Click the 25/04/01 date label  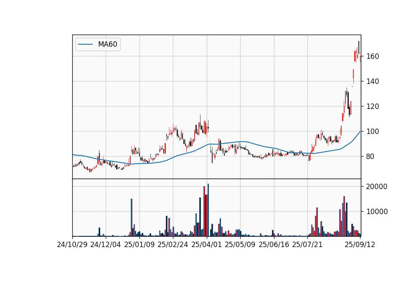pyautogui.click(x=207, y=245)
